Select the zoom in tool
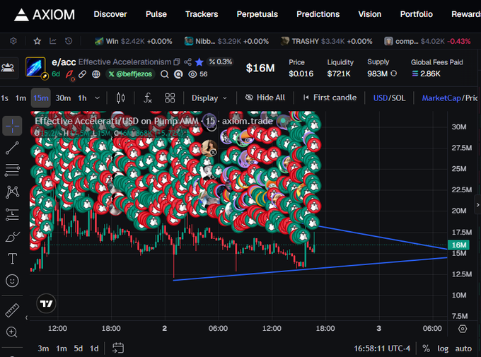Image resolution: width=481 pixels, height=357 pixels. tap(12, 332)
